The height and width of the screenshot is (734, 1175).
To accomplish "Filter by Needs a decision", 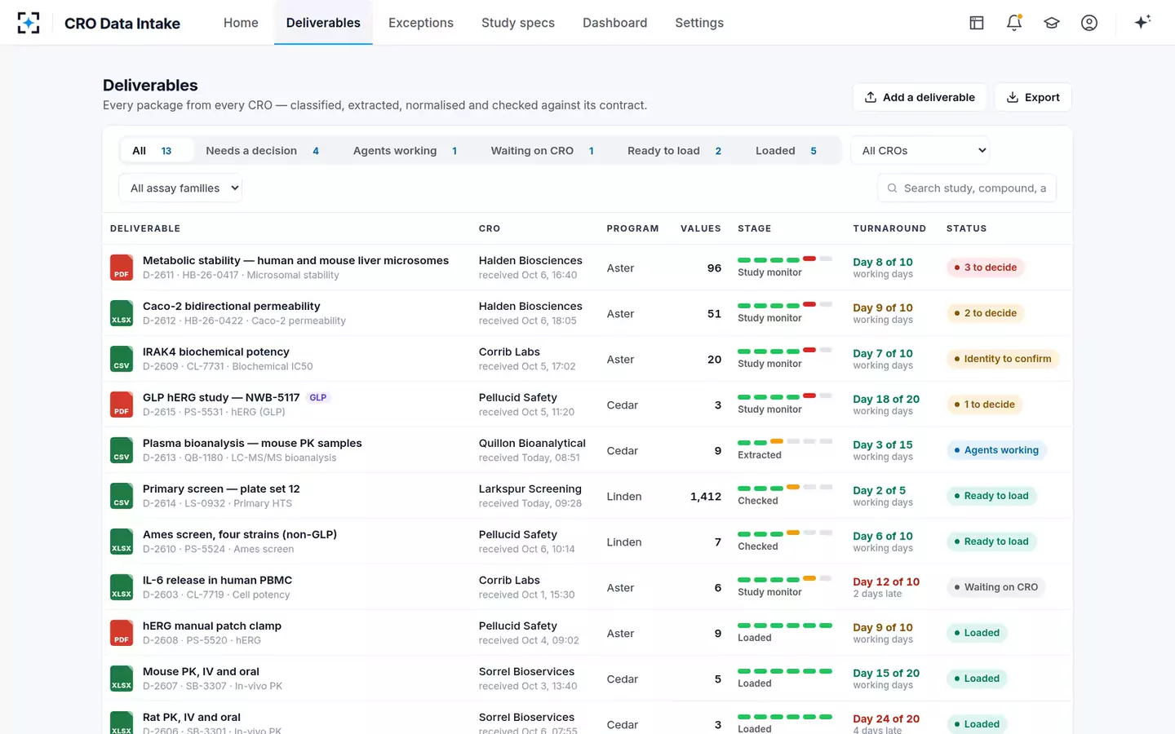I will tap(263, 151).
